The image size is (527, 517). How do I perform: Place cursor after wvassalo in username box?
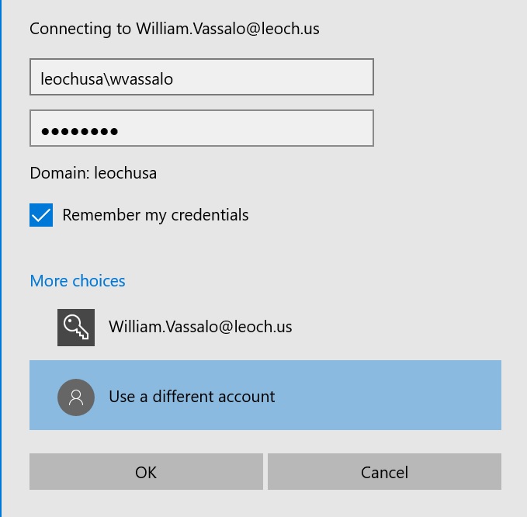pos(174,79)
